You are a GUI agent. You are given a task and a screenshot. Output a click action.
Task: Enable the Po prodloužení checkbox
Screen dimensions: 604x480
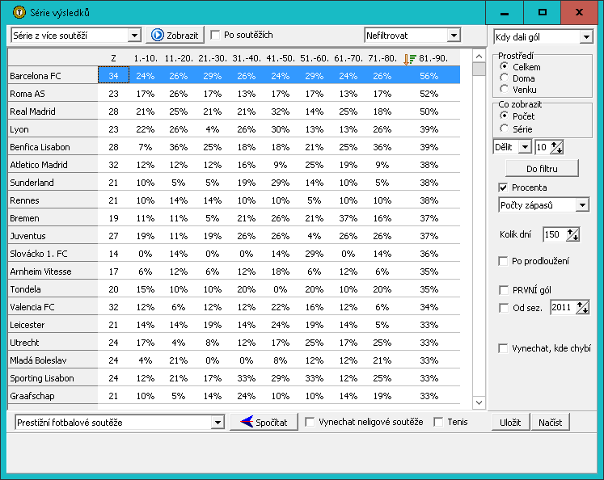pos(503,261)
